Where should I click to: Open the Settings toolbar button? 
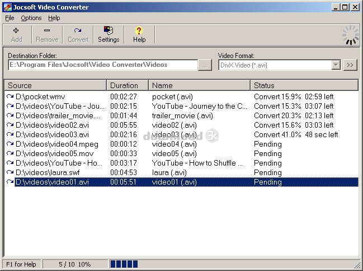[x=109, y=35]
